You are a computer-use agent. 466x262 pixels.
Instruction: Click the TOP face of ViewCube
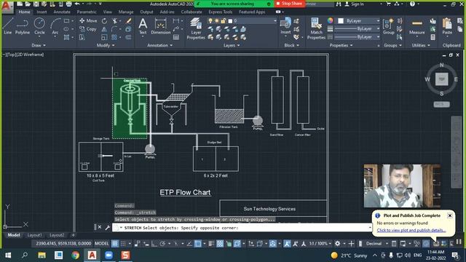442,79
